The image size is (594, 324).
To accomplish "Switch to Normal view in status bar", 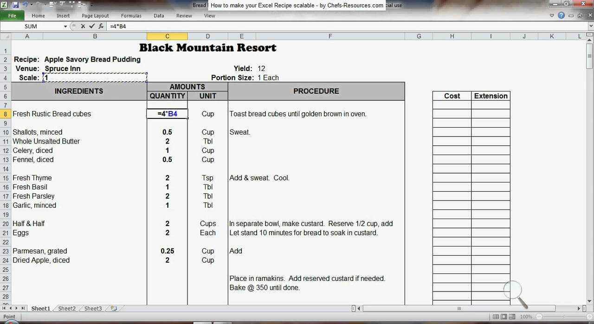I will pyautogui.click(x=496, y=317).
